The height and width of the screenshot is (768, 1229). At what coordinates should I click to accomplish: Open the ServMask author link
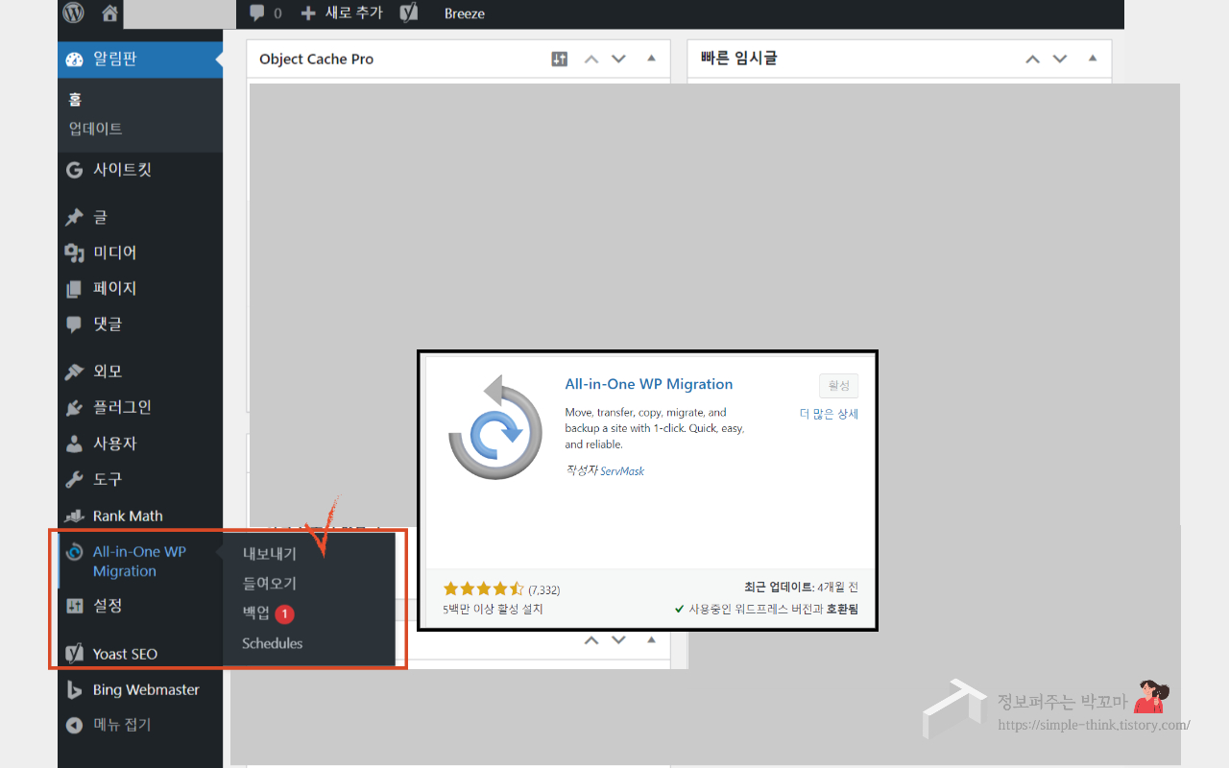[x=622, y=471]
